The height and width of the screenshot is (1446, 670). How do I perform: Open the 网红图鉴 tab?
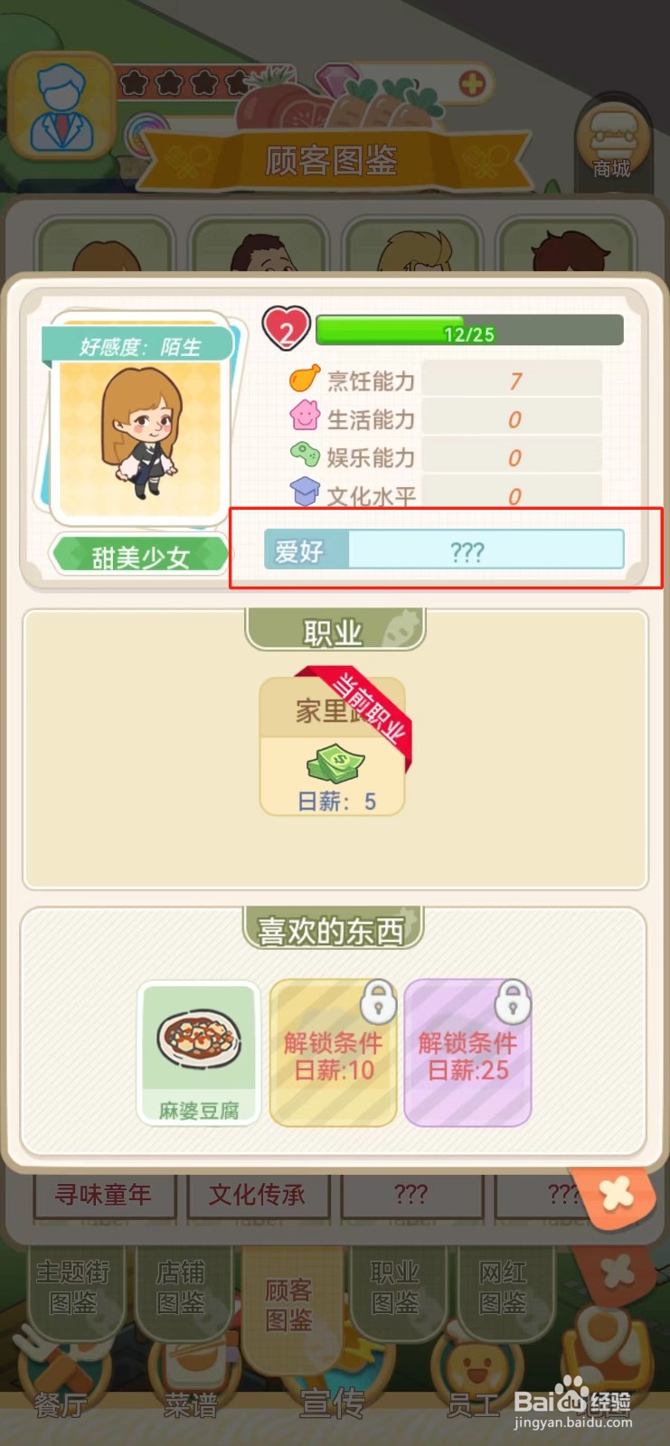coord(504,1289)
